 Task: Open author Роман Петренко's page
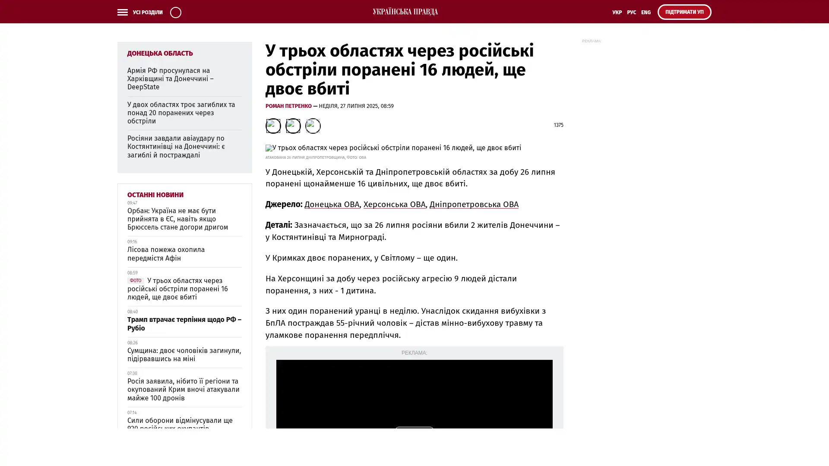(x=288, y=106)
